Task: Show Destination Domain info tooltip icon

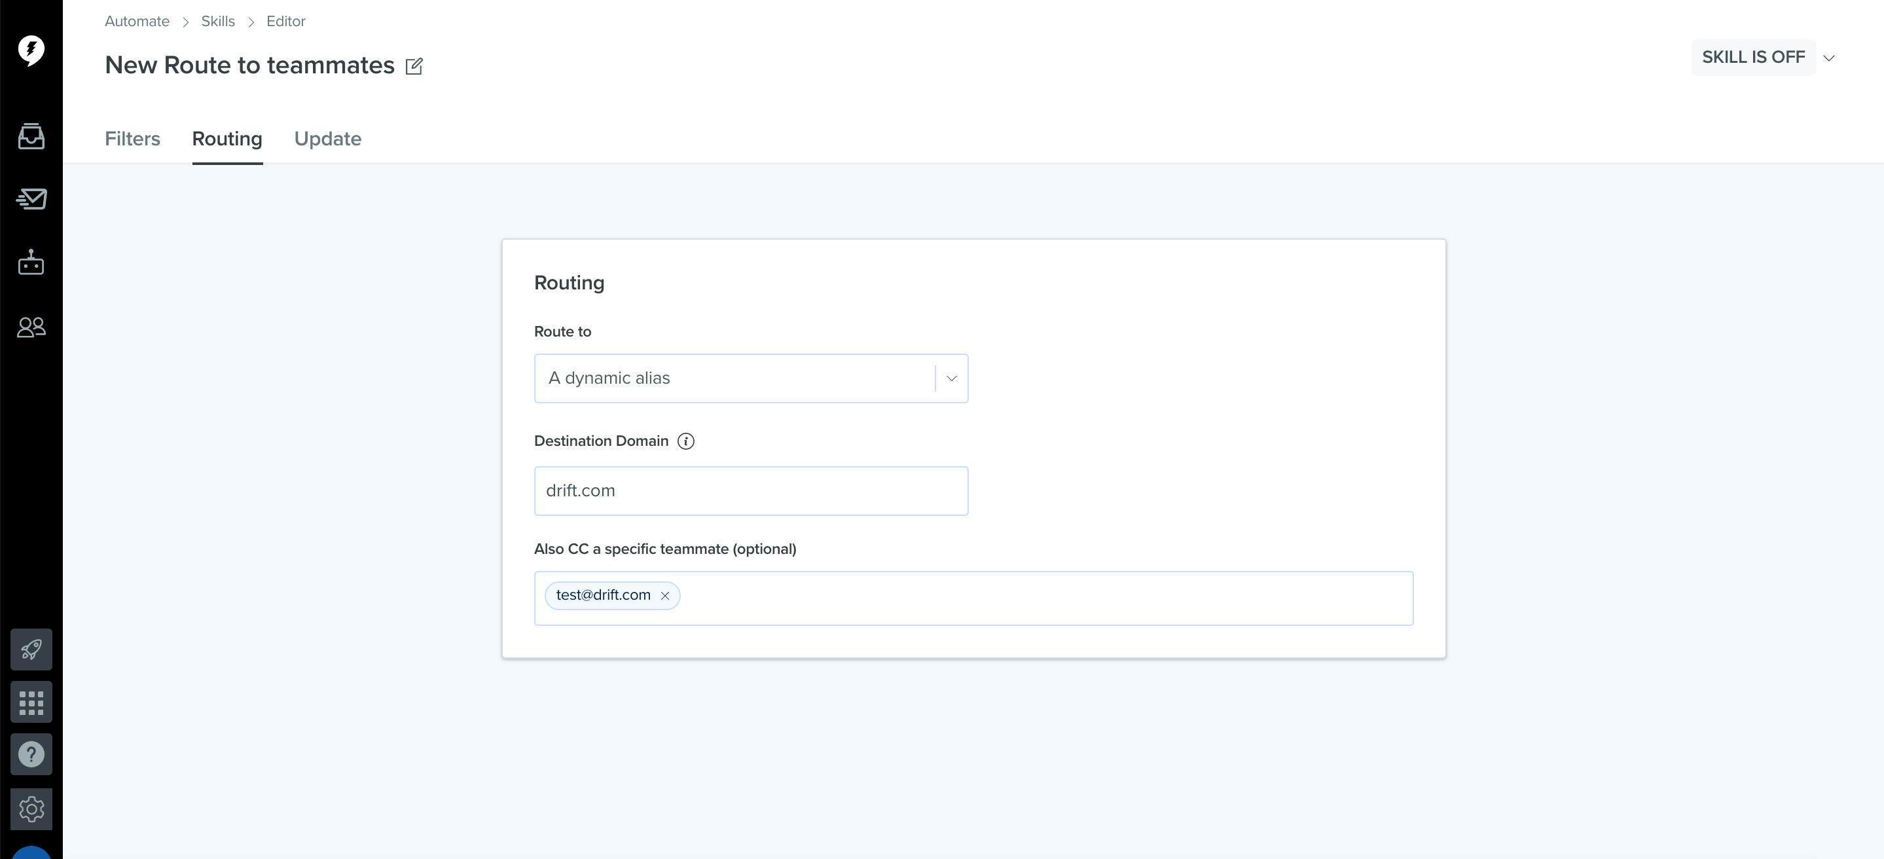Action: 685,441
